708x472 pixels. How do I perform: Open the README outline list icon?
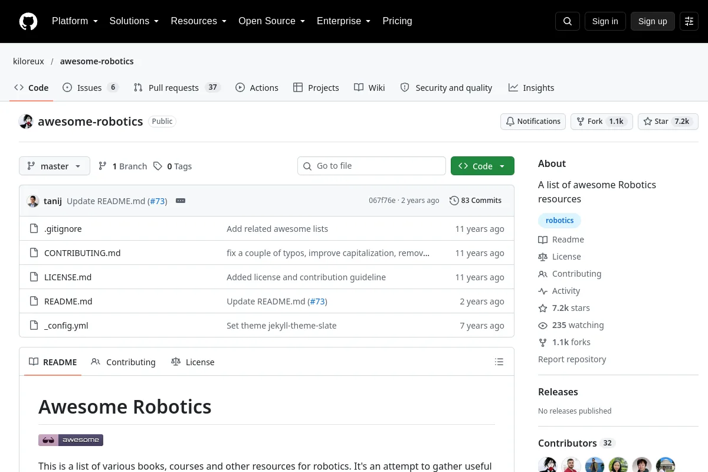pyautogui.click(x=499, y=362)
